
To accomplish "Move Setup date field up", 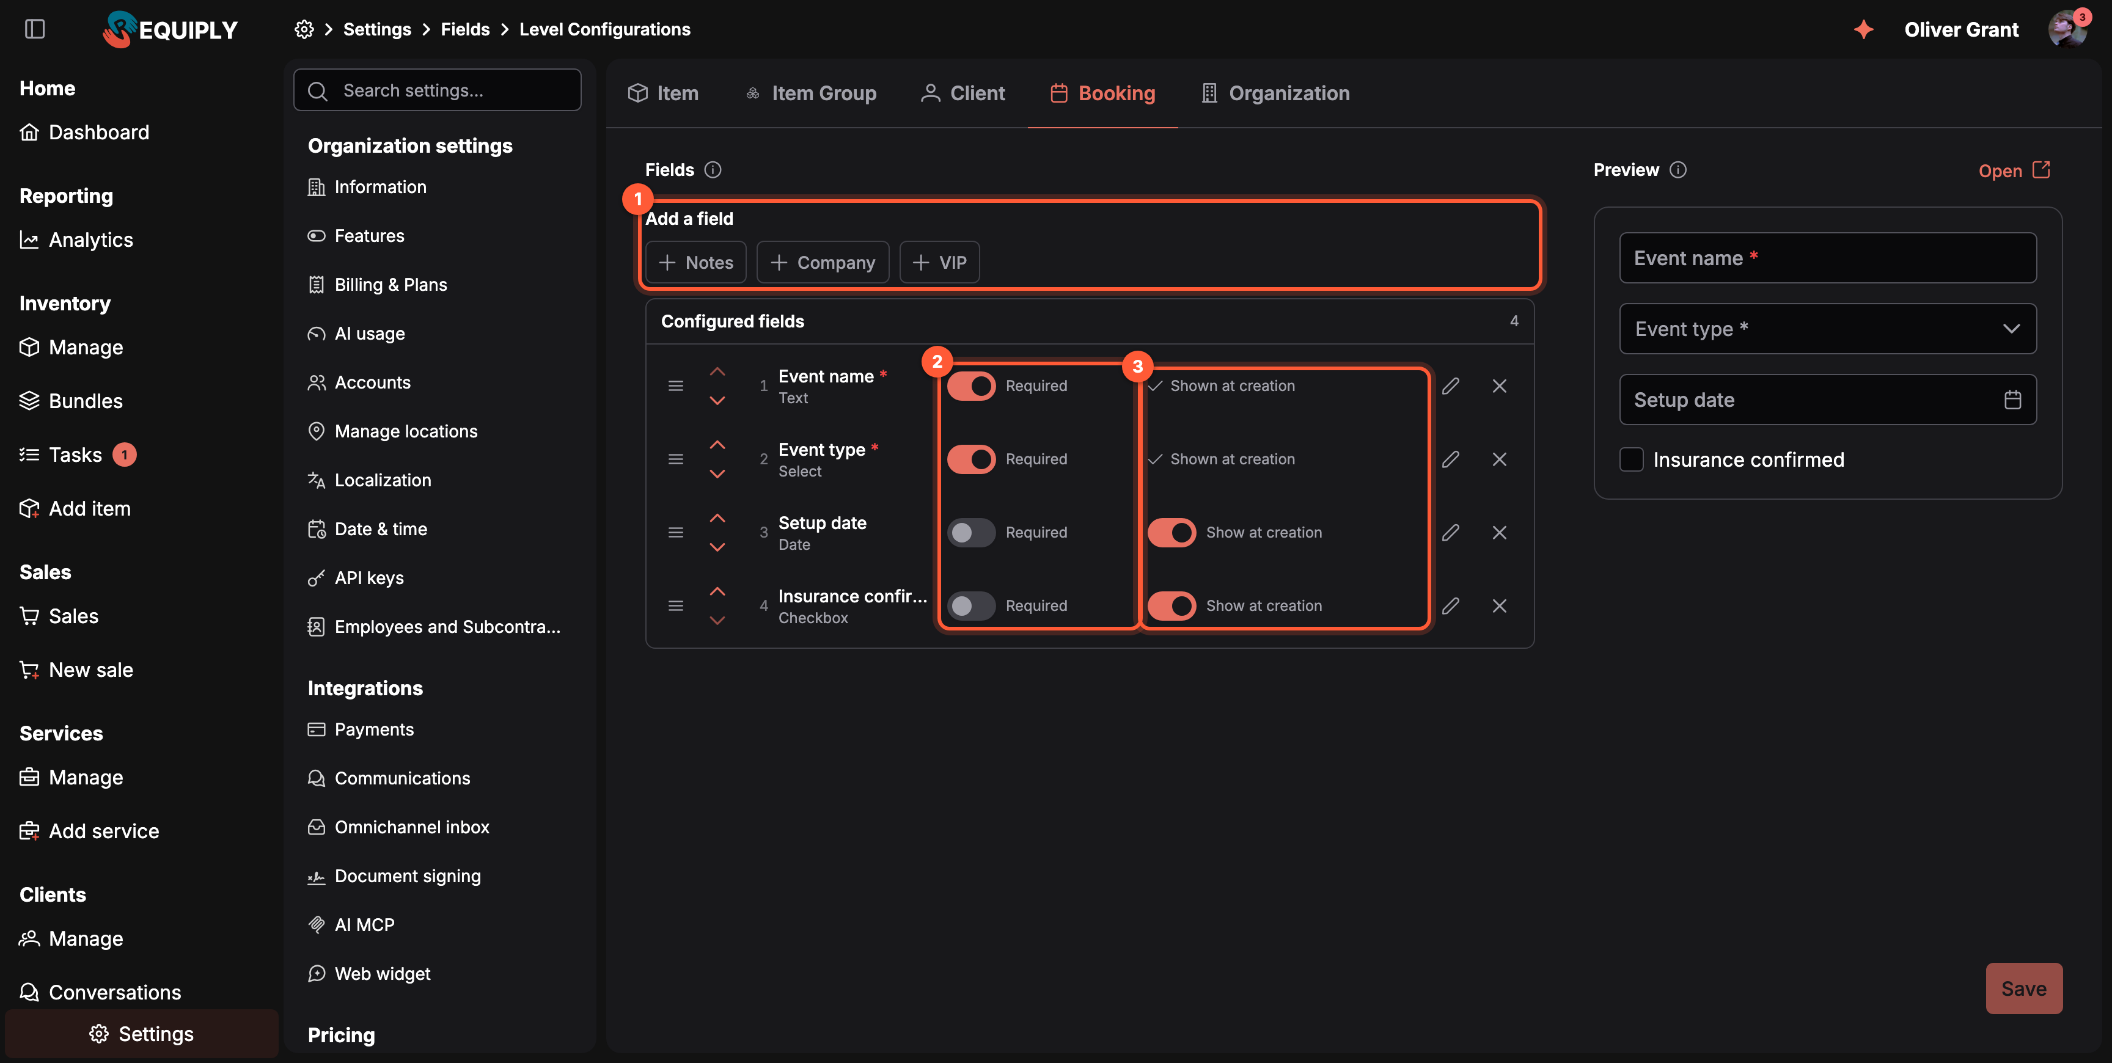I will coord(717,518).
